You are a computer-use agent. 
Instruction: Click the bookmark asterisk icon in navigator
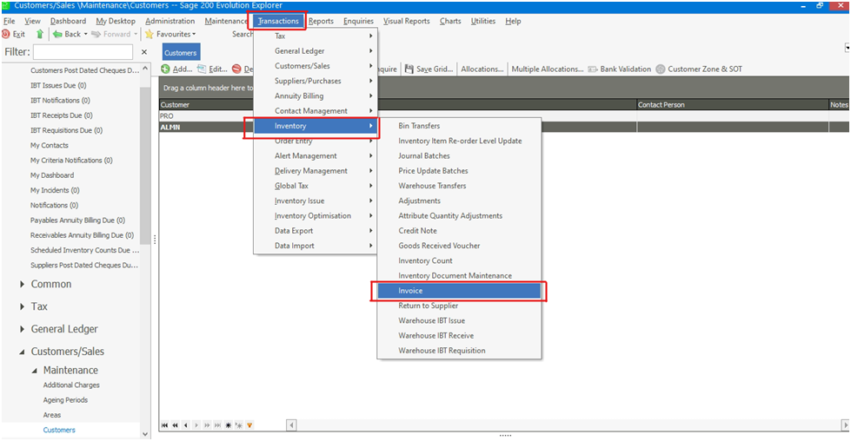pyautogui.click(x=229, y=425)
